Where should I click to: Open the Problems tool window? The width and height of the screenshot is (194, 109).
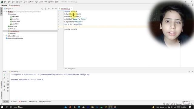(23, 102)
